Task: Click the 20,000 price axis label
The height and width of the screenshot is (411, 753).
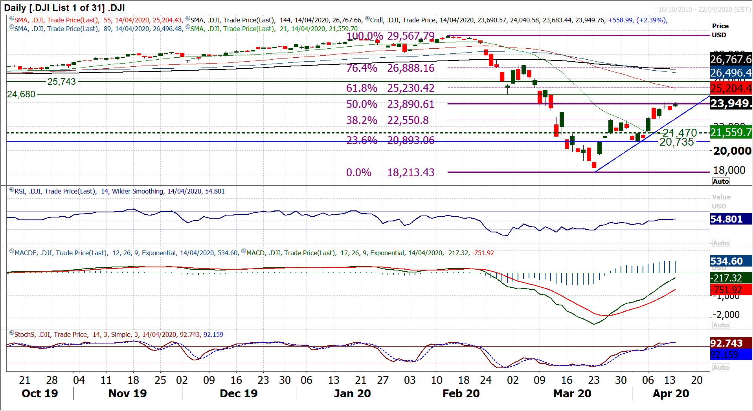Action: [732, 151]
